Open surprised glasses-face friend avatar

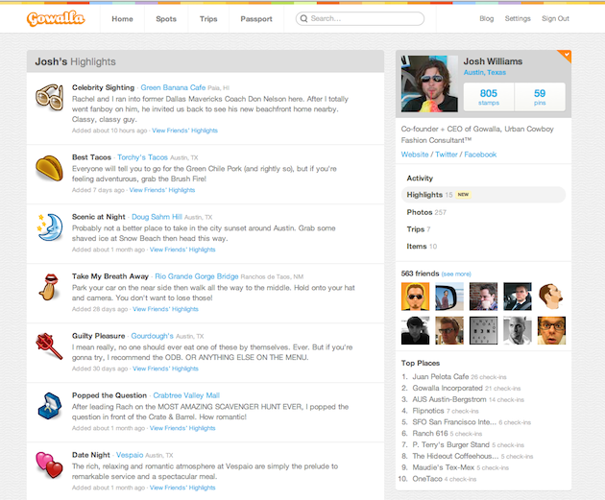click(551, 330)
